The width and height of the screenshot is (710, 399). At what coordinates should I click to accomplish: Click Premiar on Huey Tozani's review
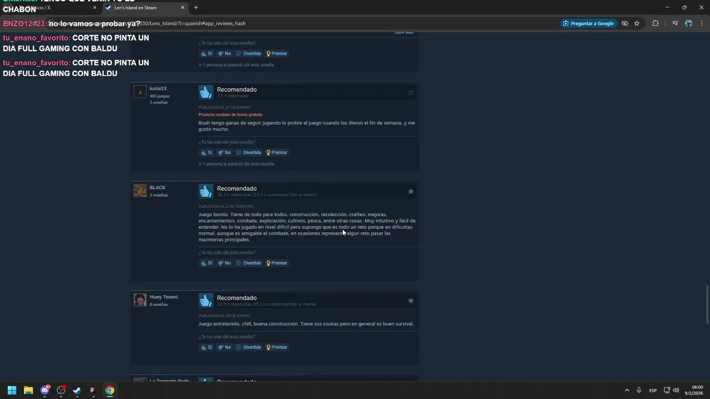tap(277, 347)
